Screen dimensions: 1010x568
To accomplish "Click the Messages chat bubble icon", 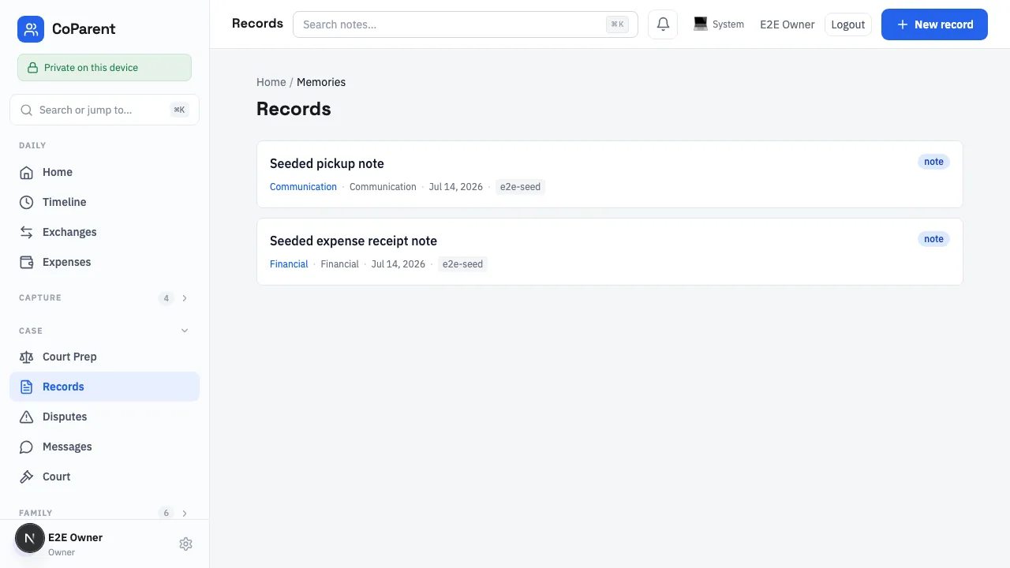I will (x=27, y=447).
